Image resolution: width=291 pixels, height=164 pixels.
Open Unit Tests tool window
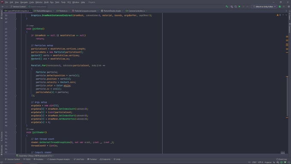coord(79,159)
